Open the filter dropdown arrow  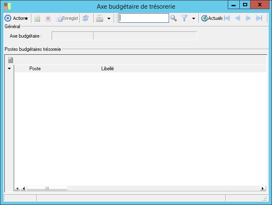click(193, 18)
